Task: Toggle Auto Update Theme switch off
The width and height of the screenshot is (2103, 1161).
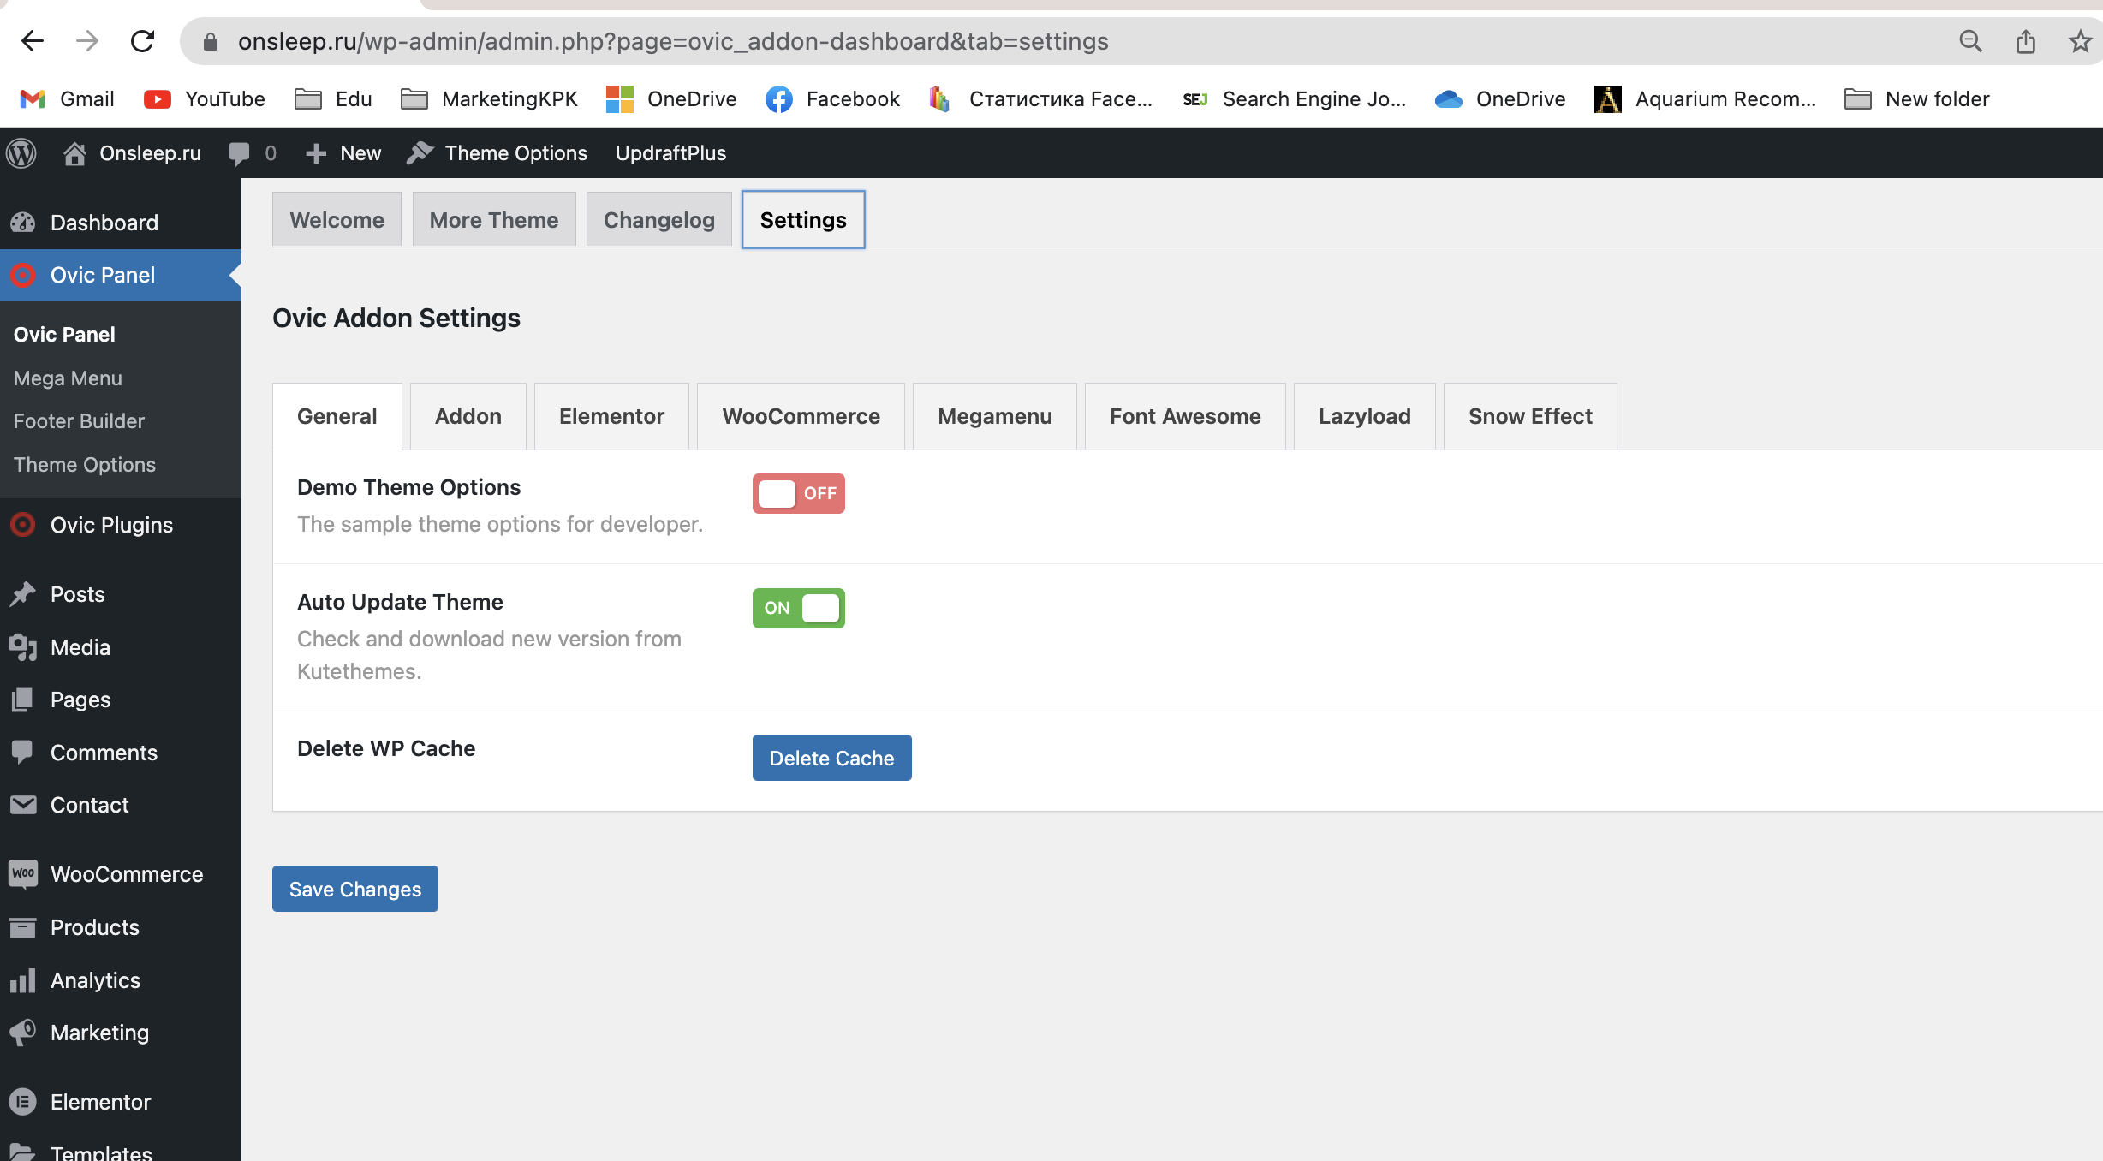Action: click(799, 608)
